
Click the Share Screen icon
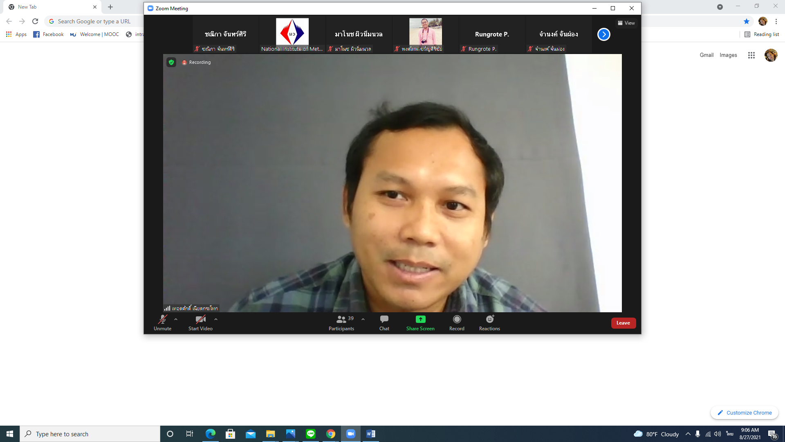(420, 319)
